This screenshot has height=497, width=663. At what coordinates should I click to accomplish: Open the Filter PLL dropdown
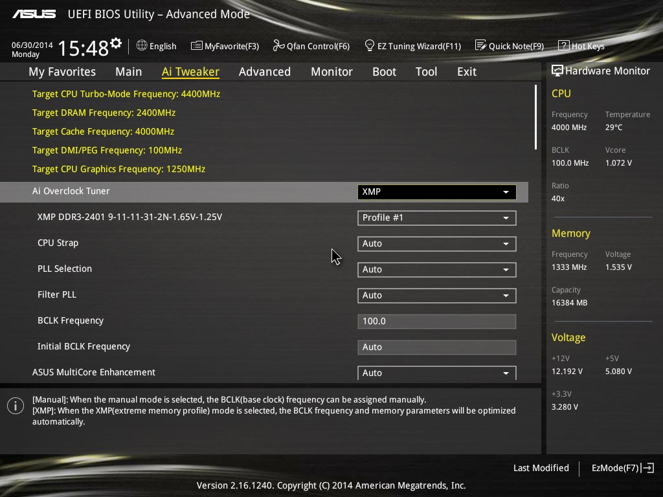tap(436, 295)
